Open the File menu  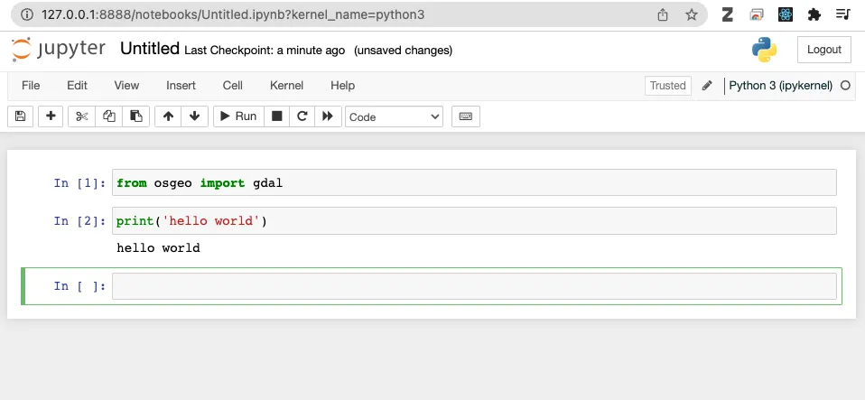click(x=31, y=86)
